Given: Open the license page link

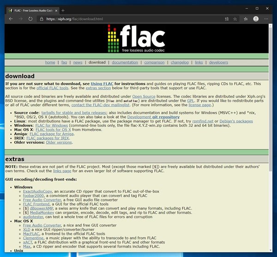Looking at the screenshot, I should pos(199,105).
